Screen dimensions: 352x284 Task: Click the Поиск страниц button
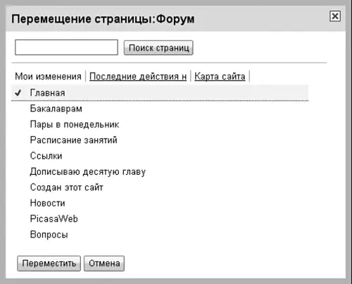(x=158, y=48)
